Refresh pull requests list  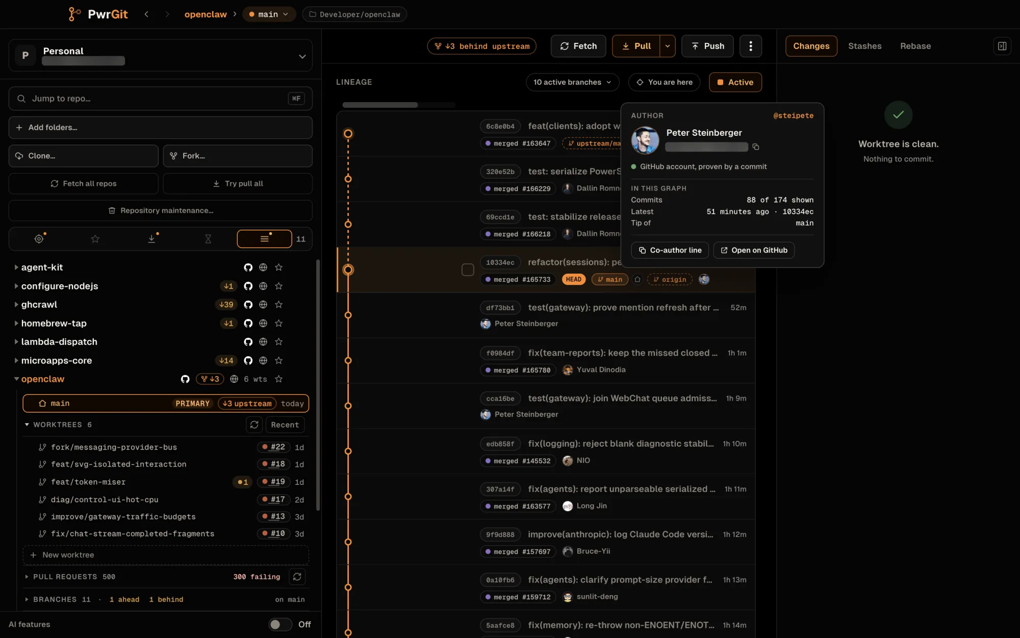click(297, 577)
